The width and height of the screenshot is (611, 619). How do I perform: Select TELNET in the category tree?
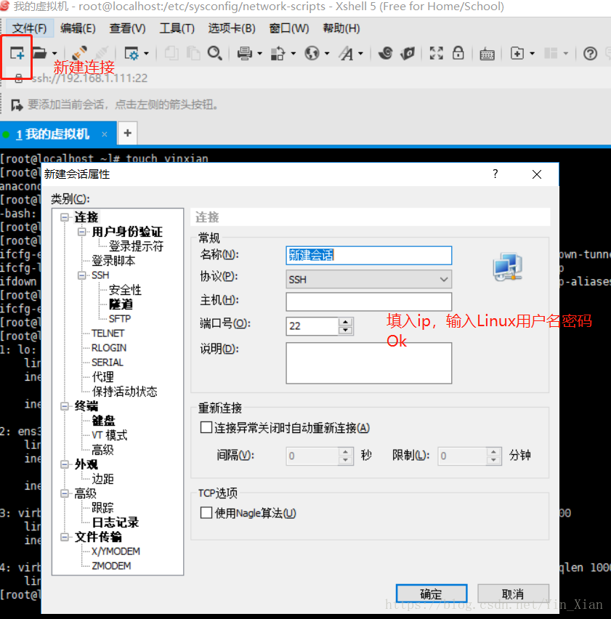[108, 333]
